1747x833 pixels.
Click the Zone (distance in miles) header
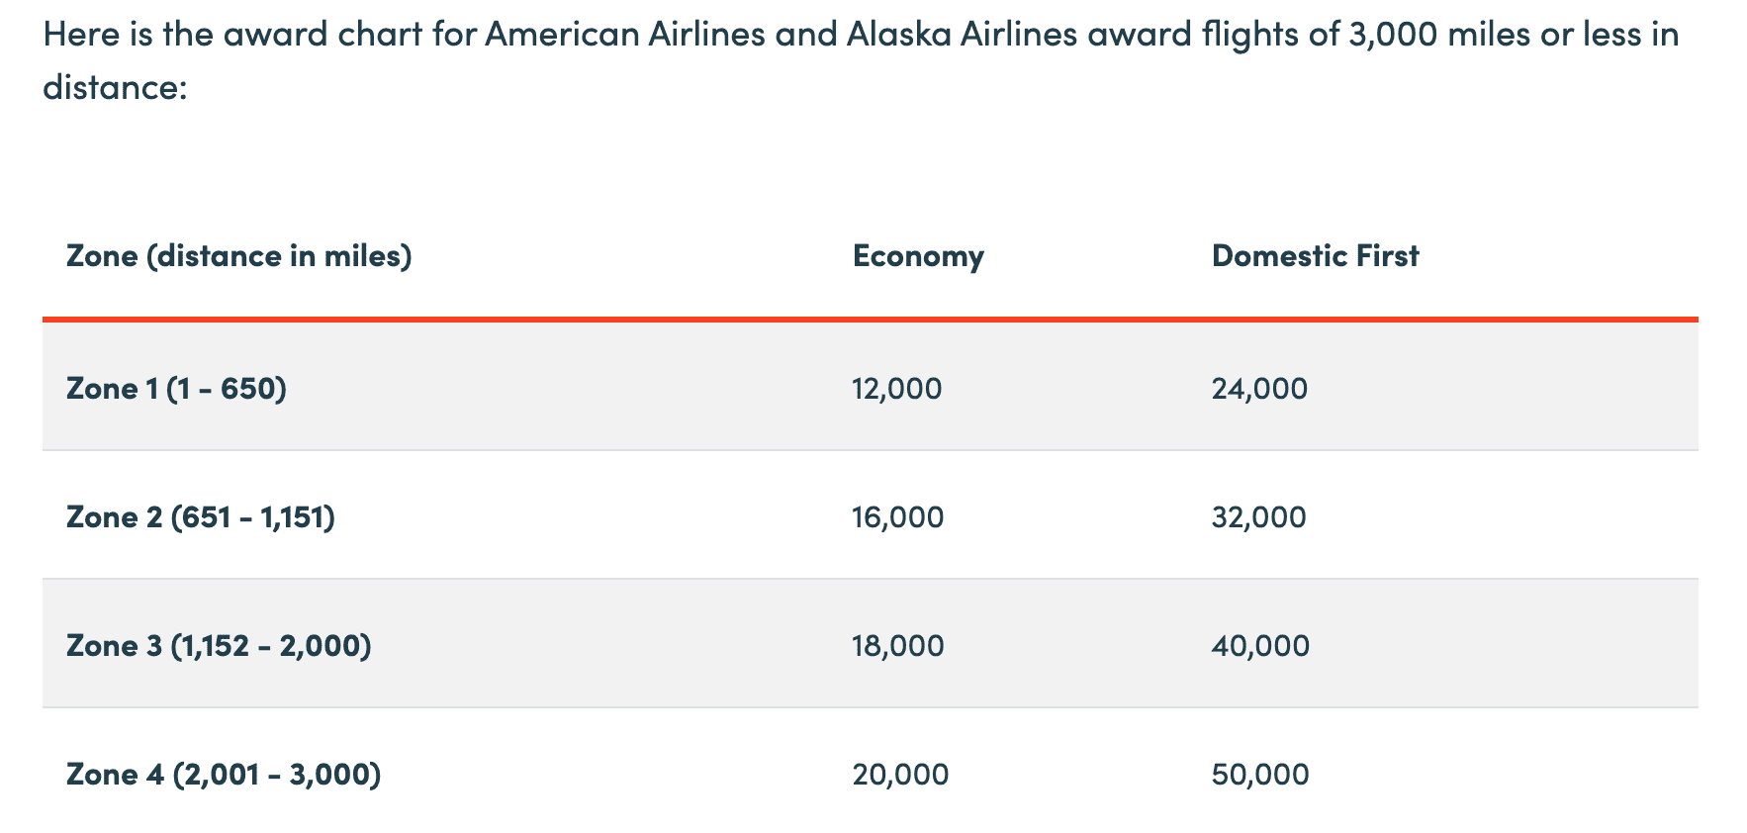point(238,256)
